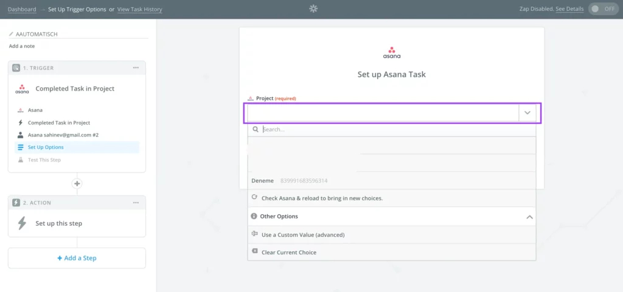Click the Other Options header text
This screenshot has width=623, height=292.
pos(279,216)
